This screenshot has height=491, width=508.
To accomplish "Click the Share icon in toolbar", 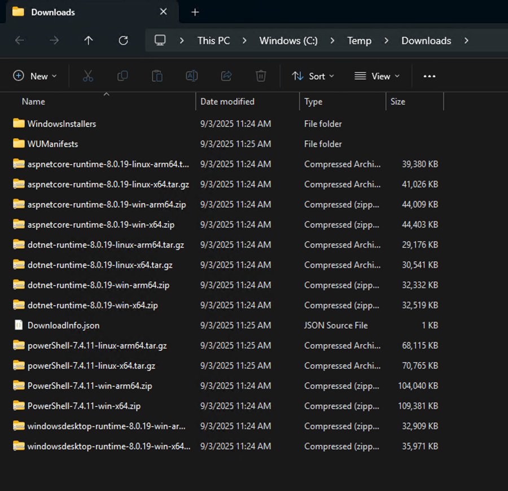I will 226,76.
